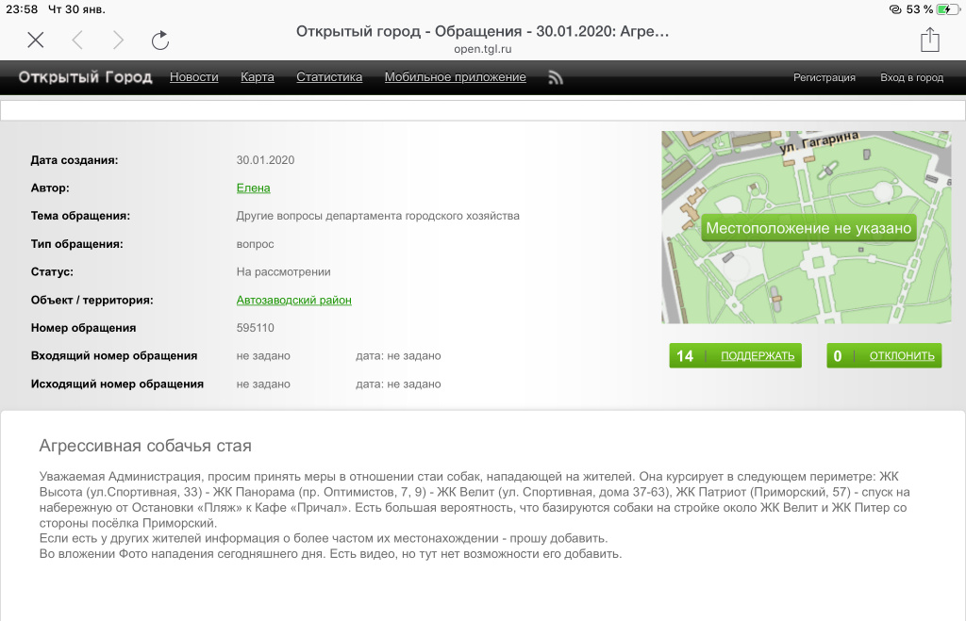Reload the page with refresh icon
The width and height of the screenshot is (966, 621).
(x=160, y=40)
